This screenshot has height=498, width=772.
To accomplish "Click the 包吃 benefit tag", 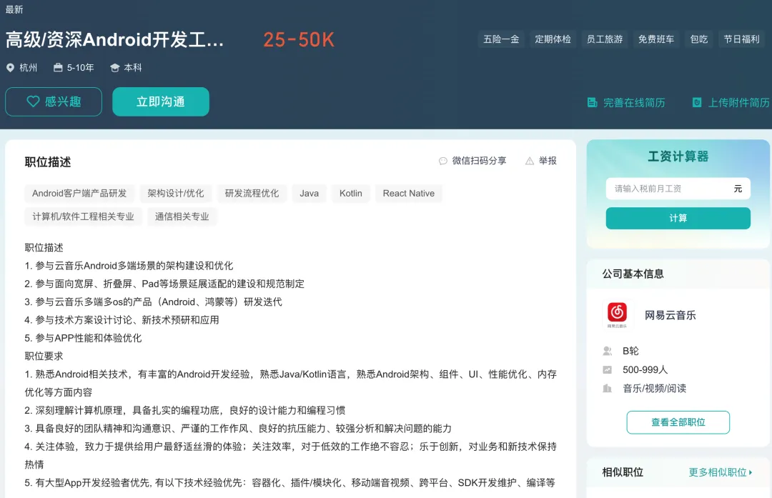I will (698, 39).
